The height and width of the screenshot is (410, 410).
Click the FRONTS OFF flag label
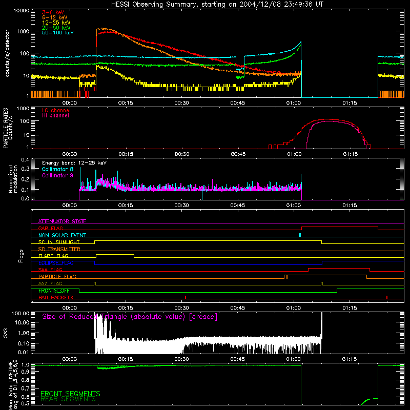[54, 291]
